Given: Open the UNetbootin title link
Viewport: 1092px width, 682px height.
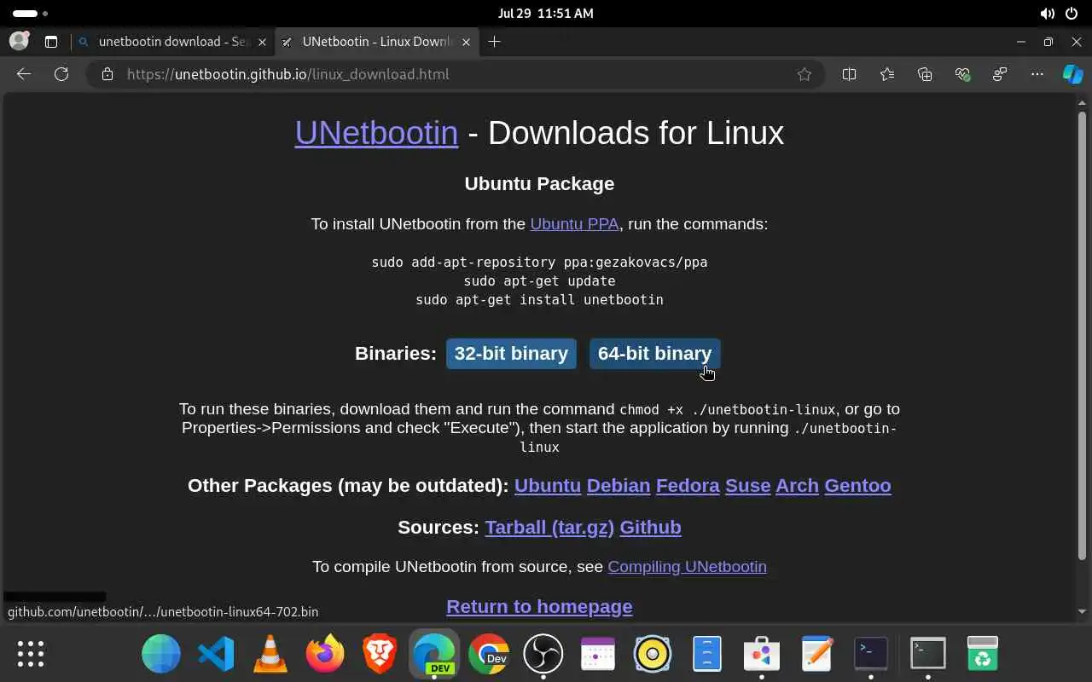Looking at the screenshot, I should pos(376,133).
